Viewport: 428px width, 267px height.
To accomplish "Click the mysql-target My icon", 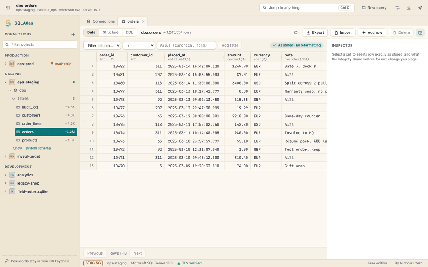I will coord(12,156).
